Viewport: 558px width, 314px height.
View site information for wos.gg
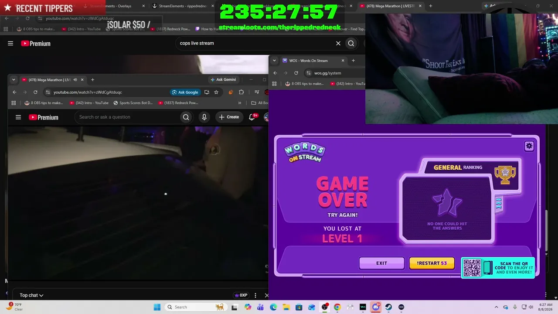tap(309, 73)
